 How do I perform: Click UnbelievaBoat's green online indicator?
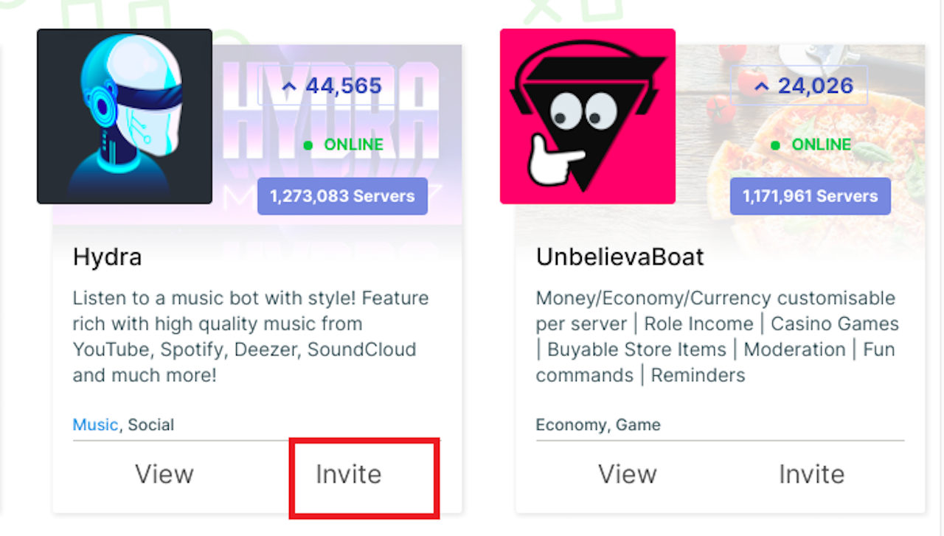774,145
